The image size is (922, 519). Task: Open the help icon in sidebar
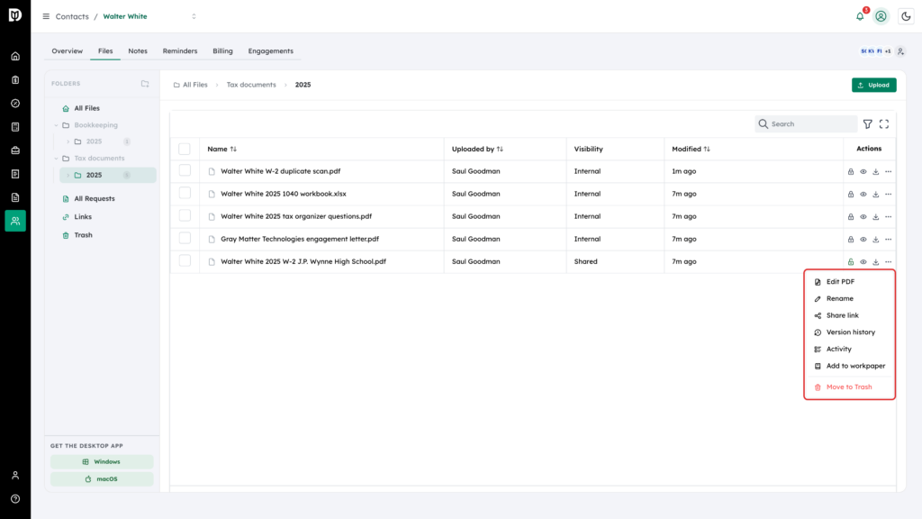coord(15,499)
